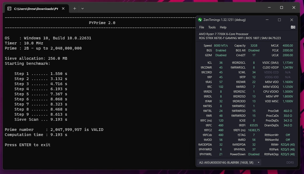
Task: Click the PowerDown Disabled value
Action: click(x=254, y=154)
